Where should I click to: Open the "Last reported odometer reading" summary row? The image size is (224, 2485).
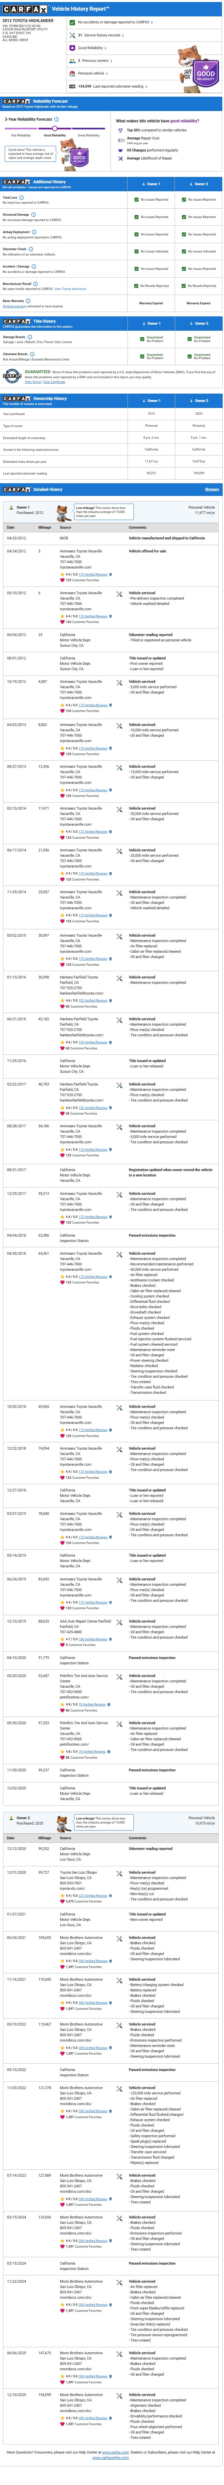[x=110, y=86]
